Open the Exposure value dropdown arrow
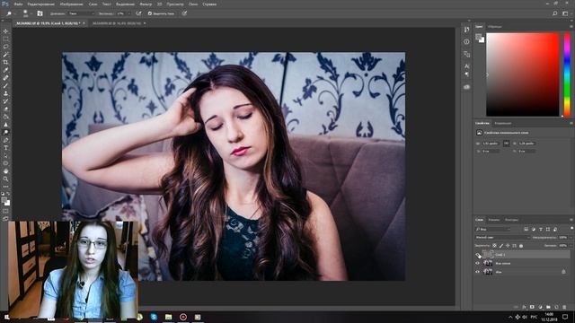This screenshot has height=323, width=575. click(x=128, y=13)
